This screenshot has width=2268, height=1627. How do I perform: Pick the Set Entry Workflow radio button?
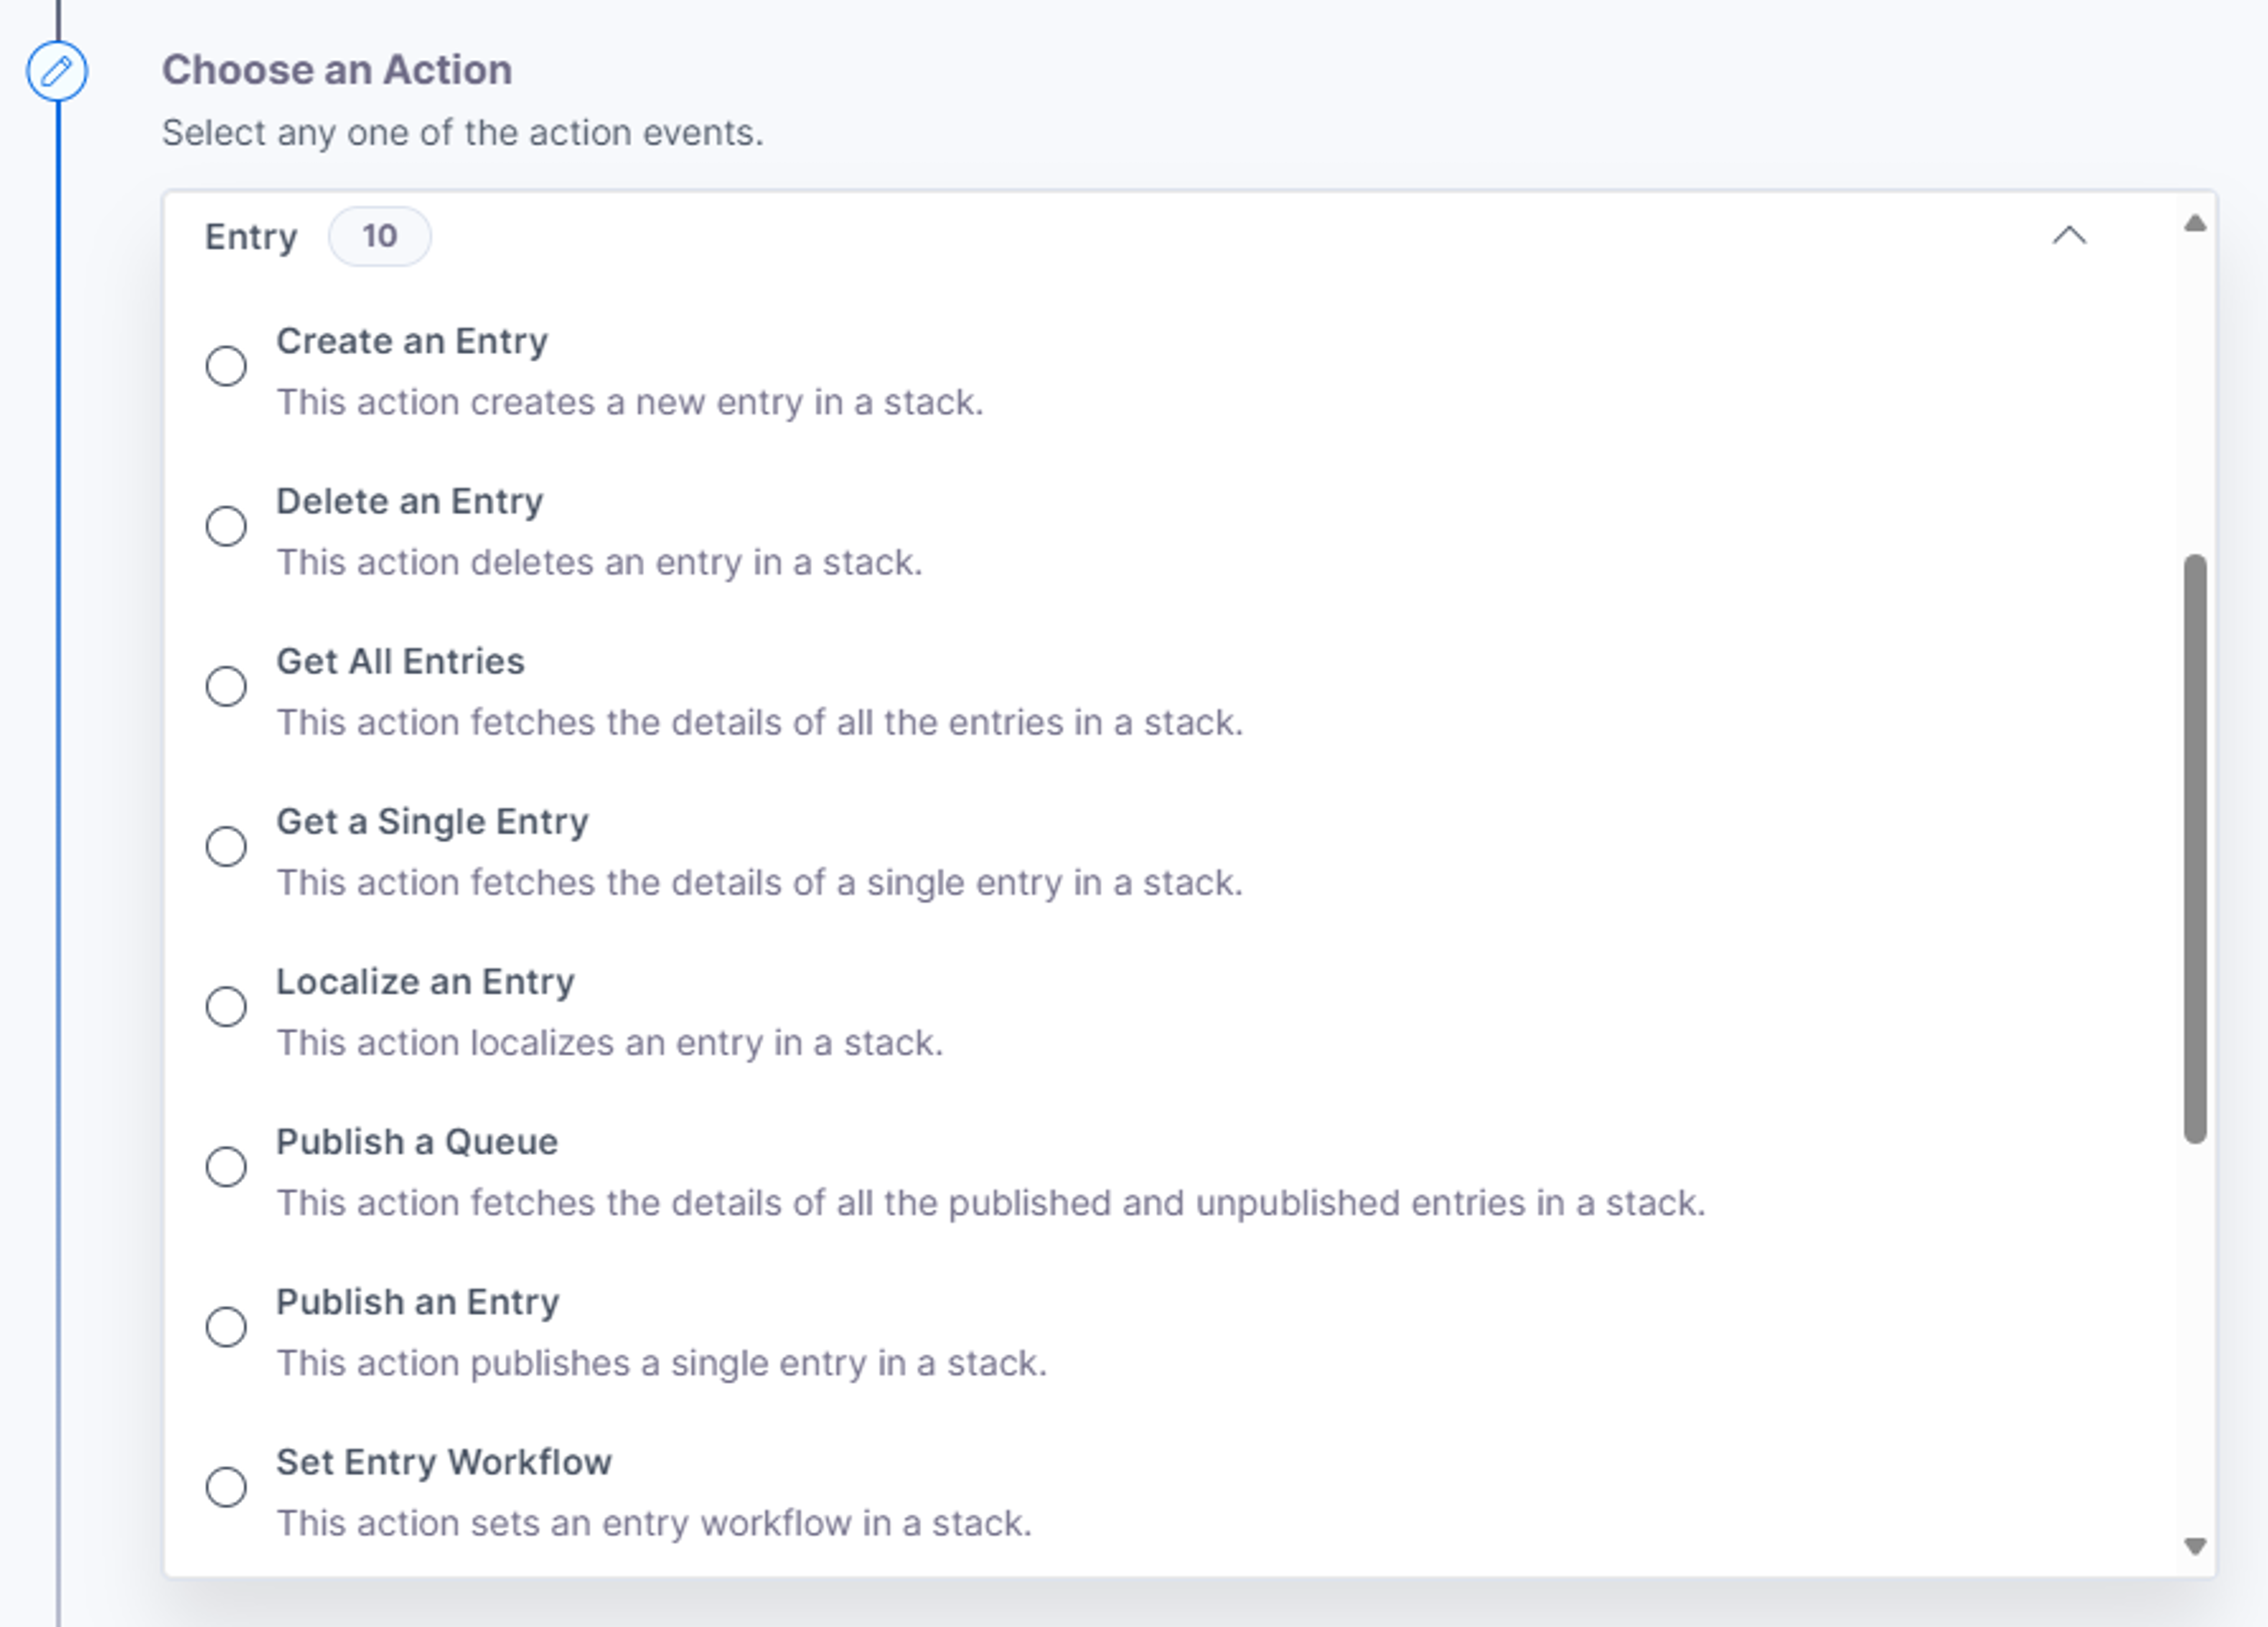[x=226, y=1487]
